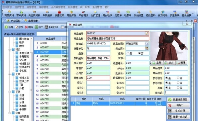
Task: Open 付款单 toolbar icon
Action: (x=118, y=14)
